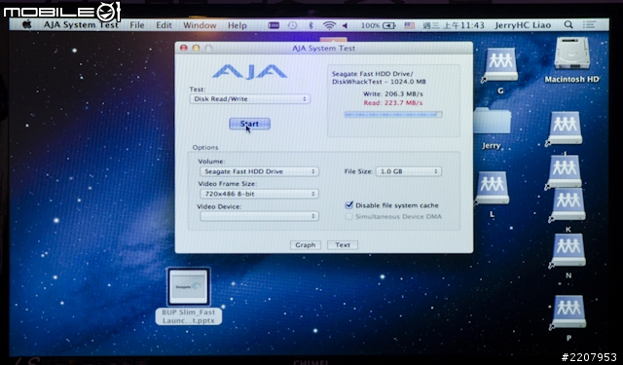Open the Help menu
This screenshot has height=365, width=623.
tap(238, 25)
